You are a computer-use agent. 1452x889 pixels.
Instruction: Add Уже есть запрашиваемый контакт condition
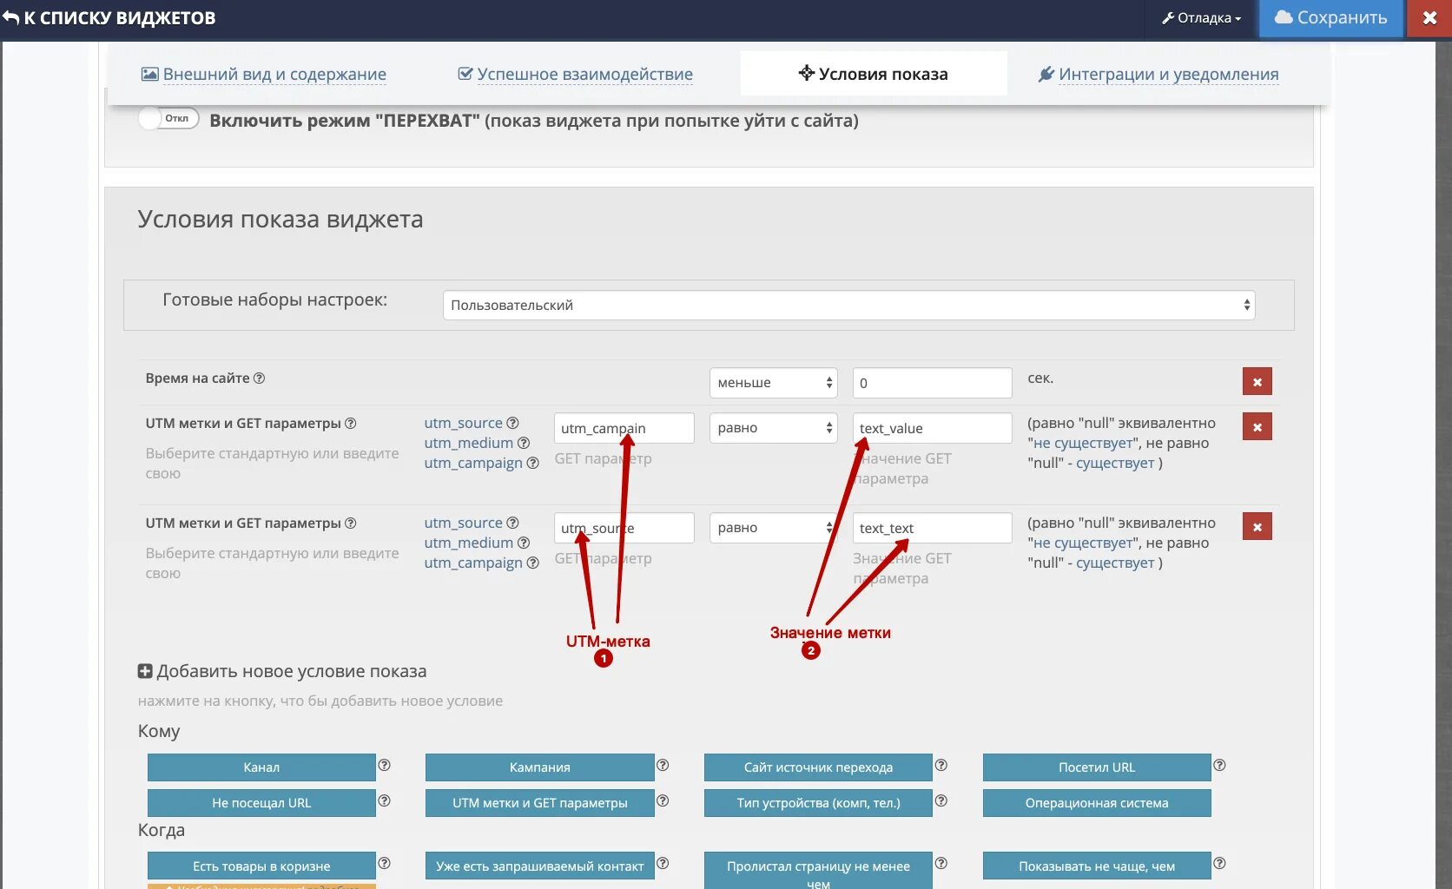point(539,866)
